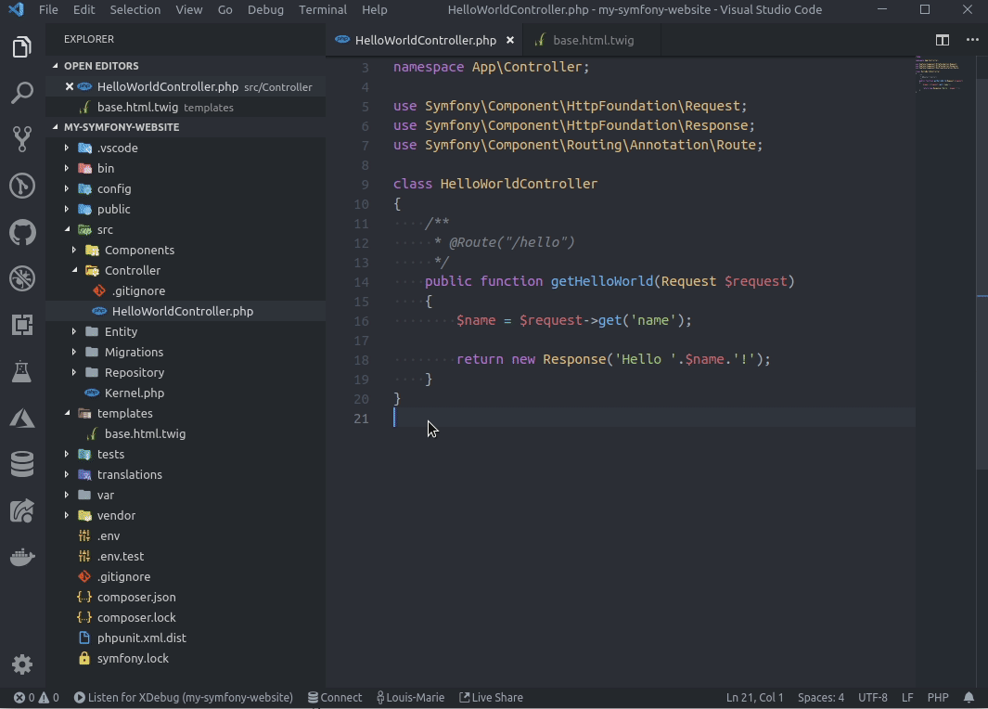The image size is (988, 709).
Task: Select the HelloWorldController.php editor tab
Action: click(425, 40)
